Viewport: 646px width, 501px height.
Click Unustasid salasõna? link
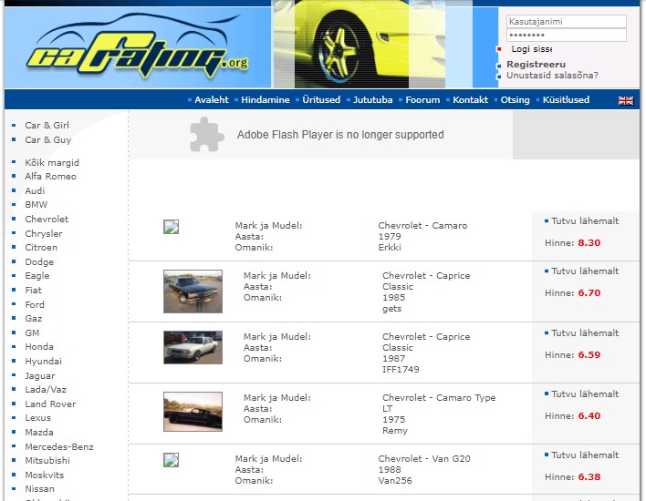[x=552, y=76]
